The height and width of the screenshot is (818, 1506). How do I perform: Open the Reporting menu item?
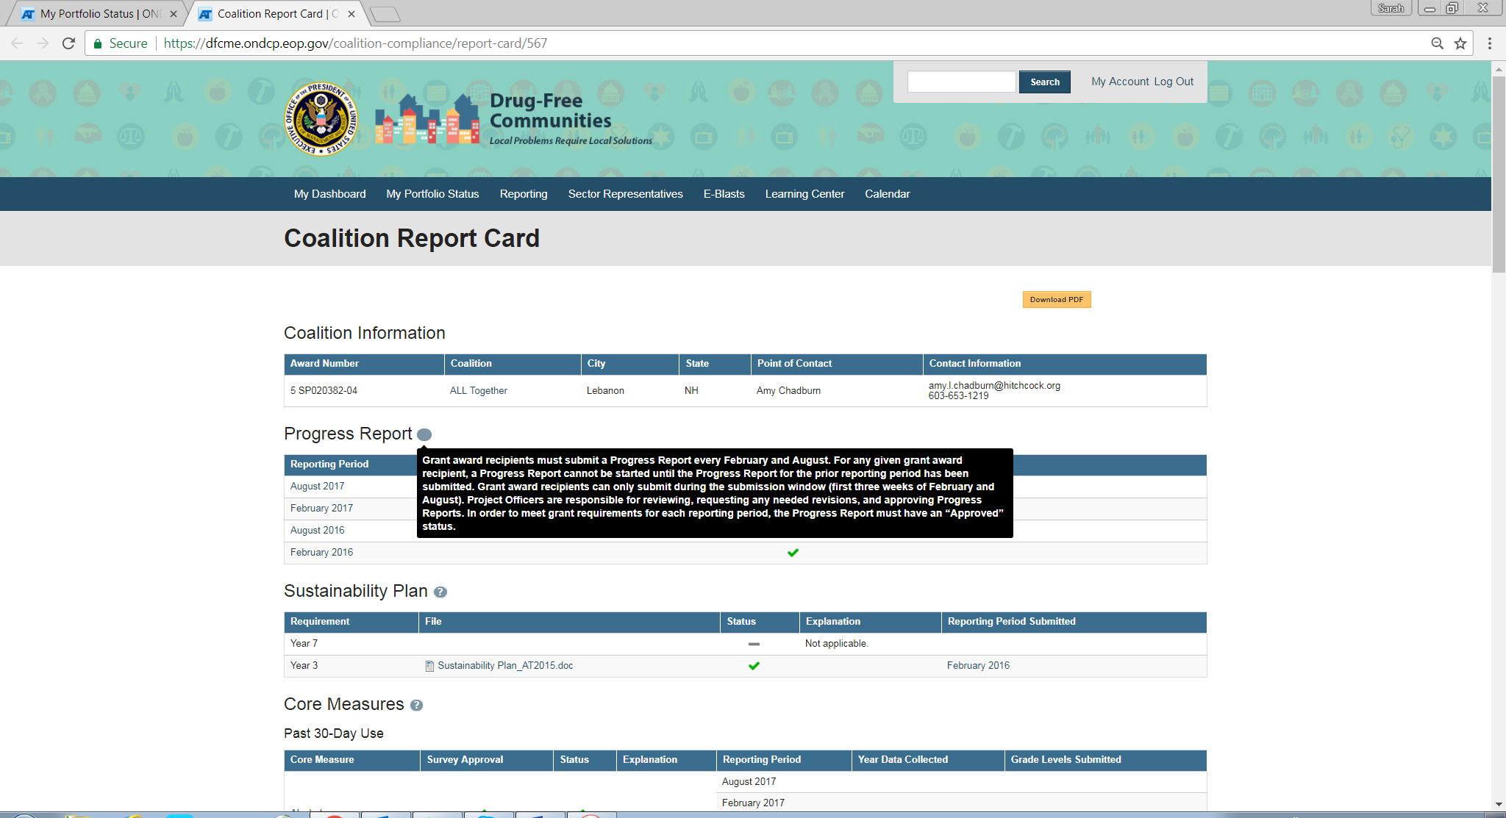[x=523, y=194]
